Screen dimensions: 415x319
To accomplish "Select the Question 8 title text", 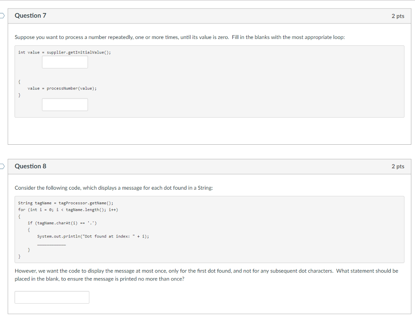I will (x=30, y=166).
